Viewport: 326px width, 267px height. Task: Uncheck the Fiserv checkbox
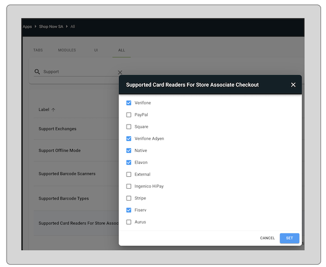tap(129, 210)
